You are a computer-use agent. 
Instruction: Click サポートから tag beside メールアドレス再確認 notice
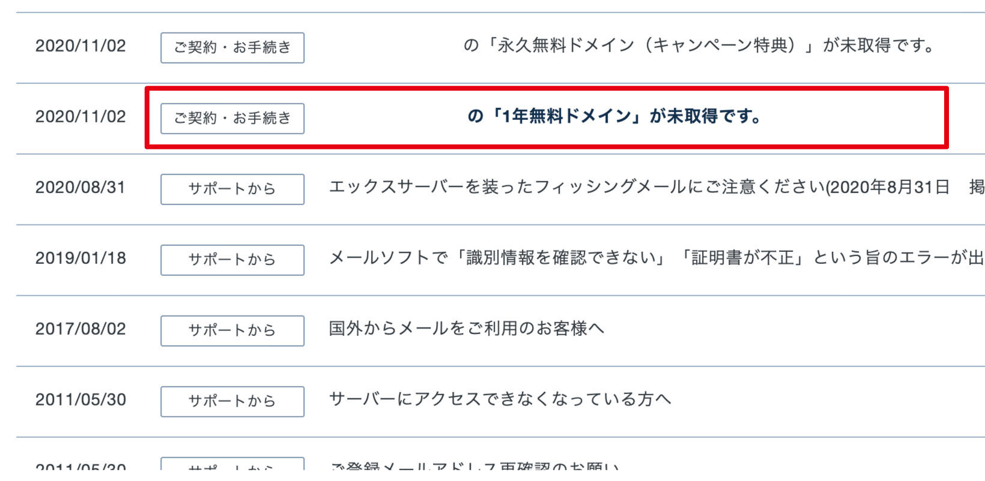[x=232, y=466]
